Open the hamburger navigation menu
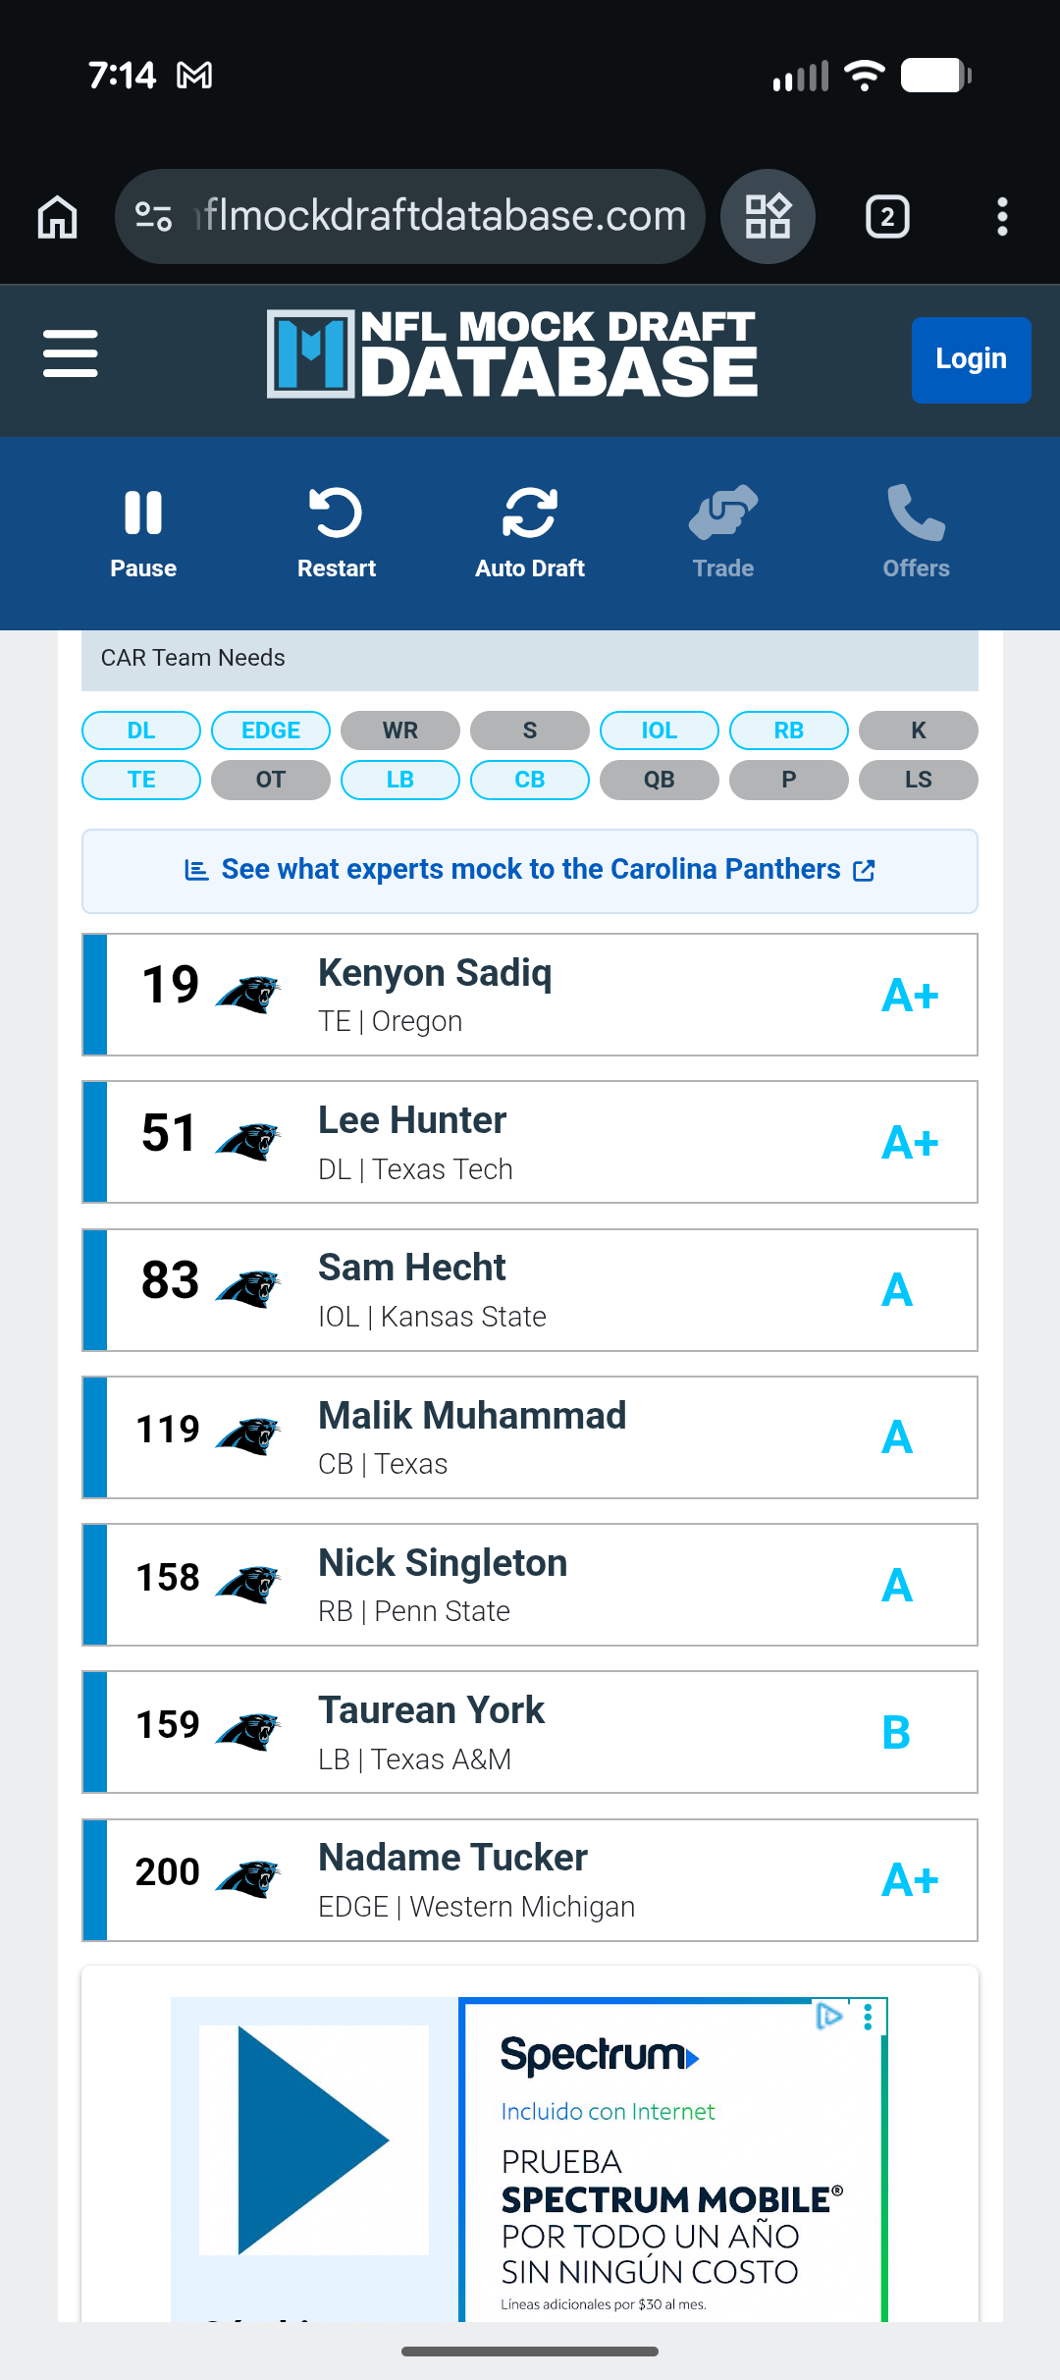 click(71, 353)
